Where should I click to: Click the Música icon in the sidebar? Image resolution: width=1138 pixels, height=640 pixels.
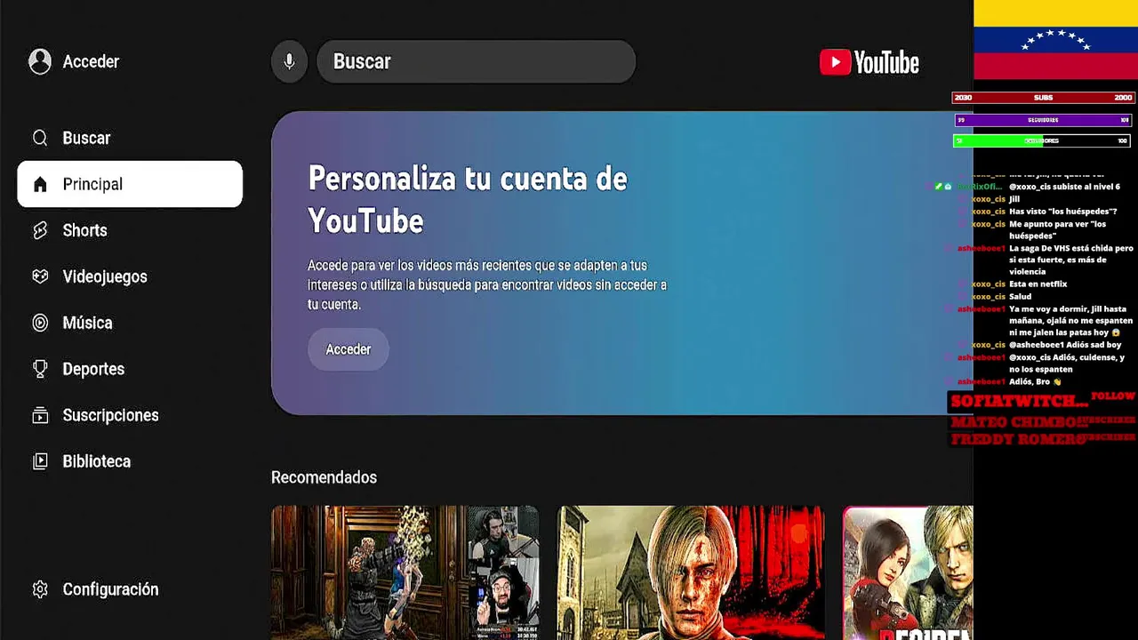(40, 323)
